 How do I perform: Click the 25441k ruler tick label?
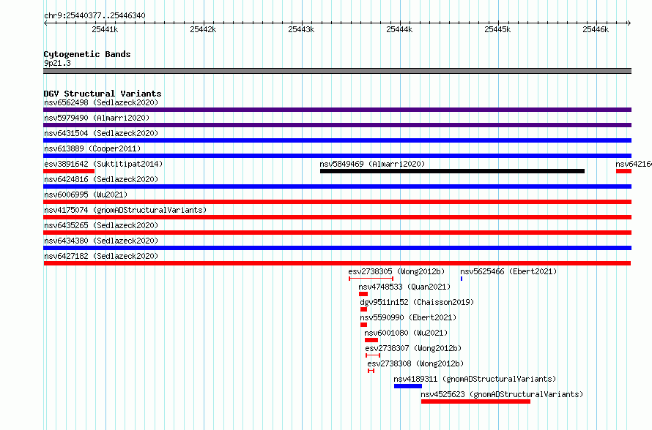tap(105, 29)
